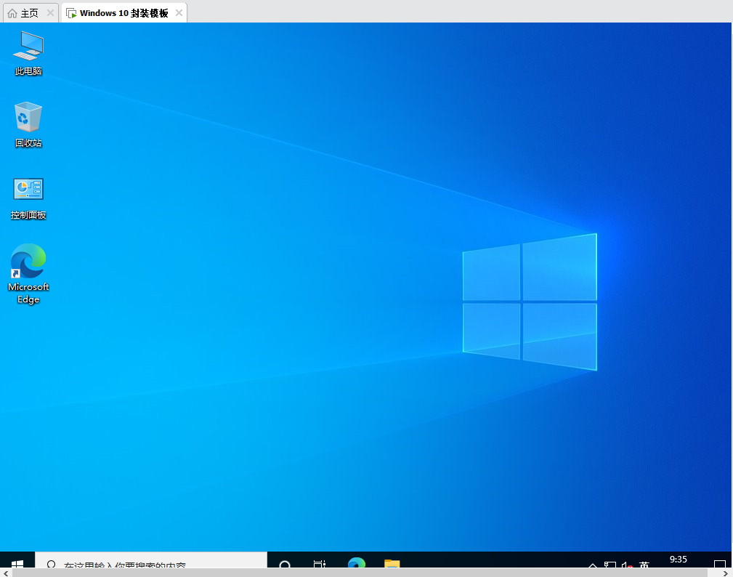Select the 控制面板 control panel icon
Image resolution: width=733 pixels, height=577 pixels.
coord(28,198)
